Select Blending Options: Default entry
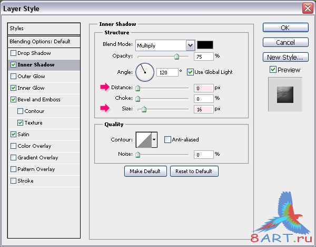 [x=44, y=42]
